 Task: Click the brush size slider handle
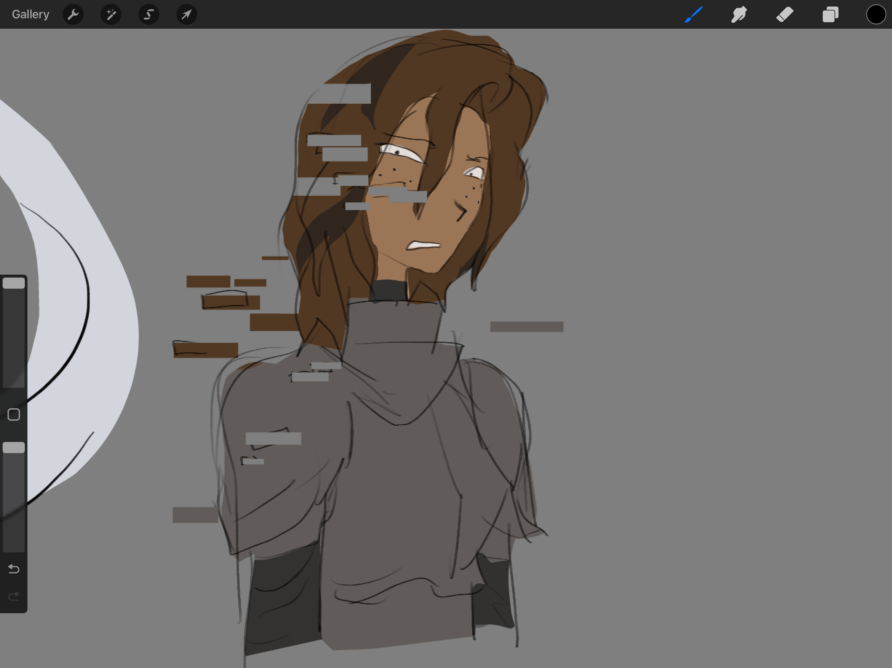14,283
